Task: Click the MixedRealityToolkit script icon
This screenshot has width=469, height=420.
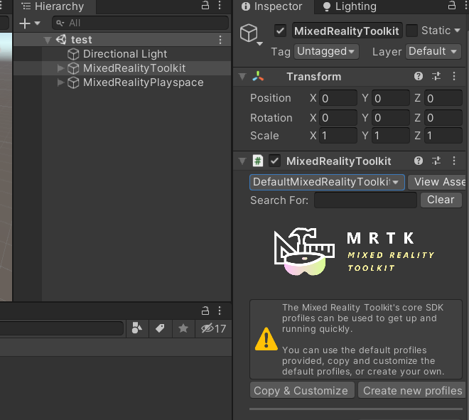Action: coord(257,161)
